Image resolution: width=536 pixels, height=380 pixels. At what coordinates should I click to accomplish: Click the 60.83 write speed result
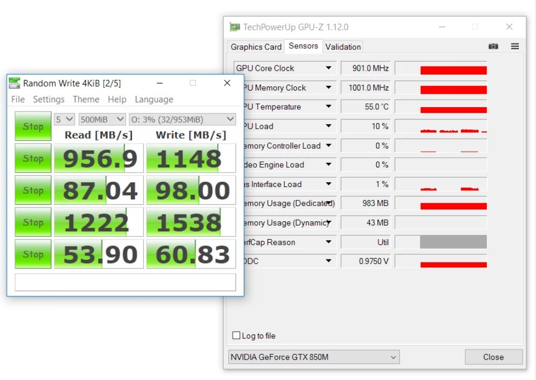191,254
